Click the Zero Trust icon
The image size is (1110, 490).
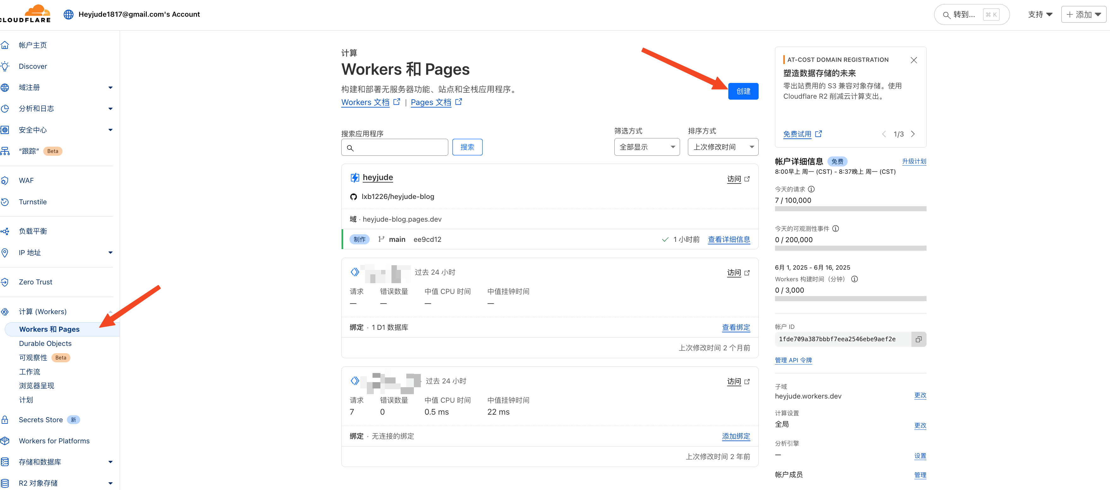(x=5, y=282)
